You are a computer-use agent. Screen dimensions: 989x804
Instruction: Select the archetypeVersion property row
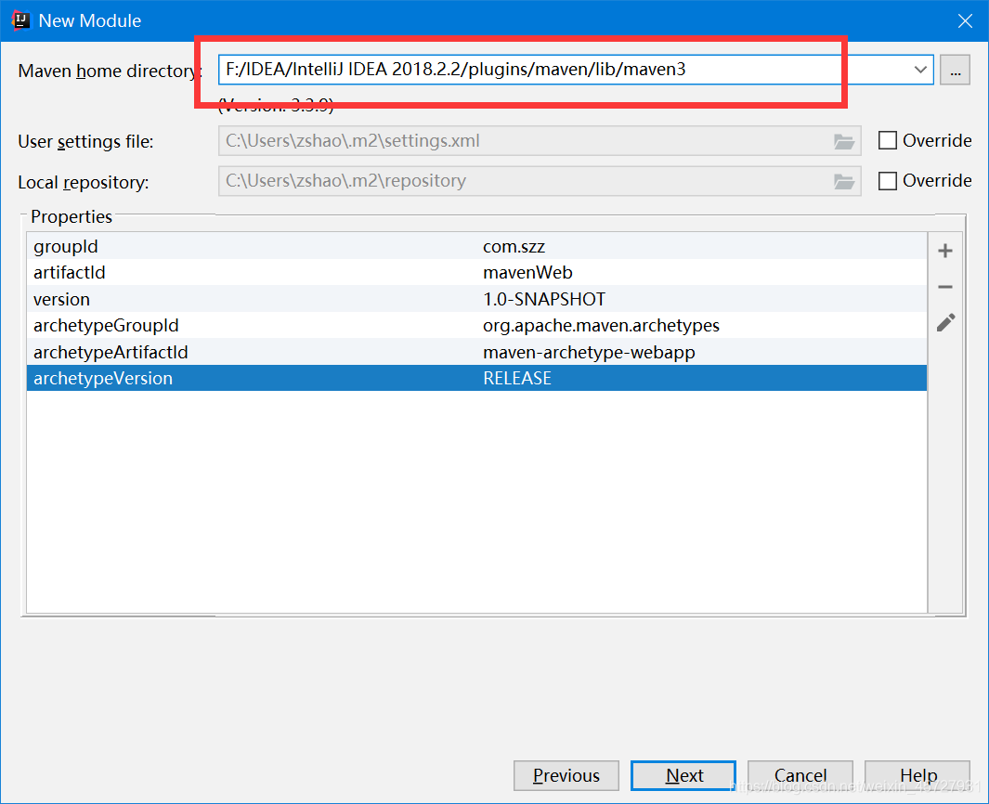click(476, 379)
